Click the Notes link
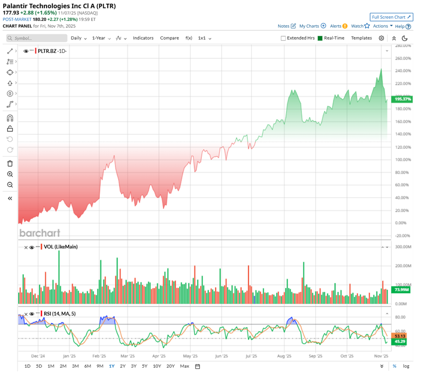Image resolution: width=421 pixels, height=375 pixels. (283, 26)
